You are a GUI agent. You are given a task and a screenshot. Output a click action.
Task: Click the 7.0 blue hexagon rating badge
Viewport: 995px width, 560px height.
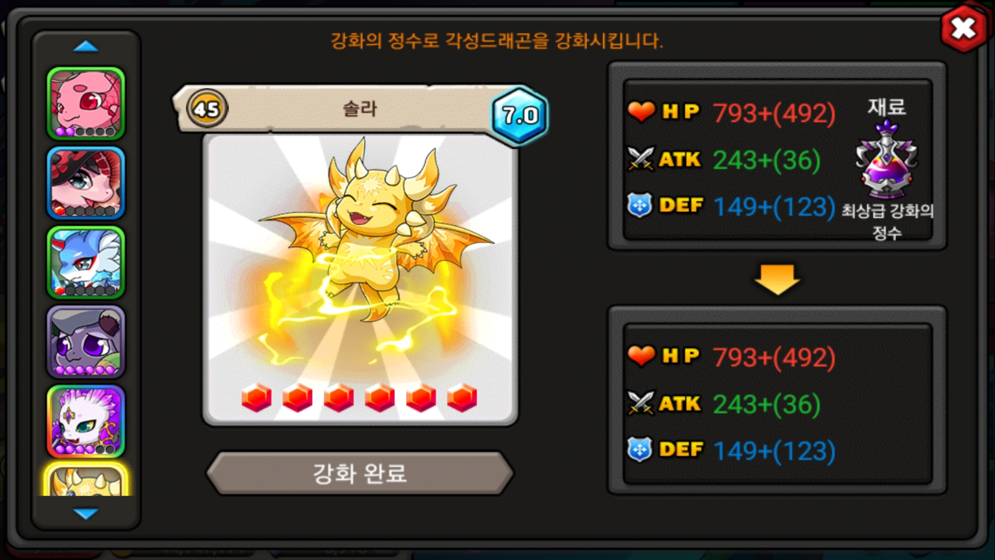point(520,115)
